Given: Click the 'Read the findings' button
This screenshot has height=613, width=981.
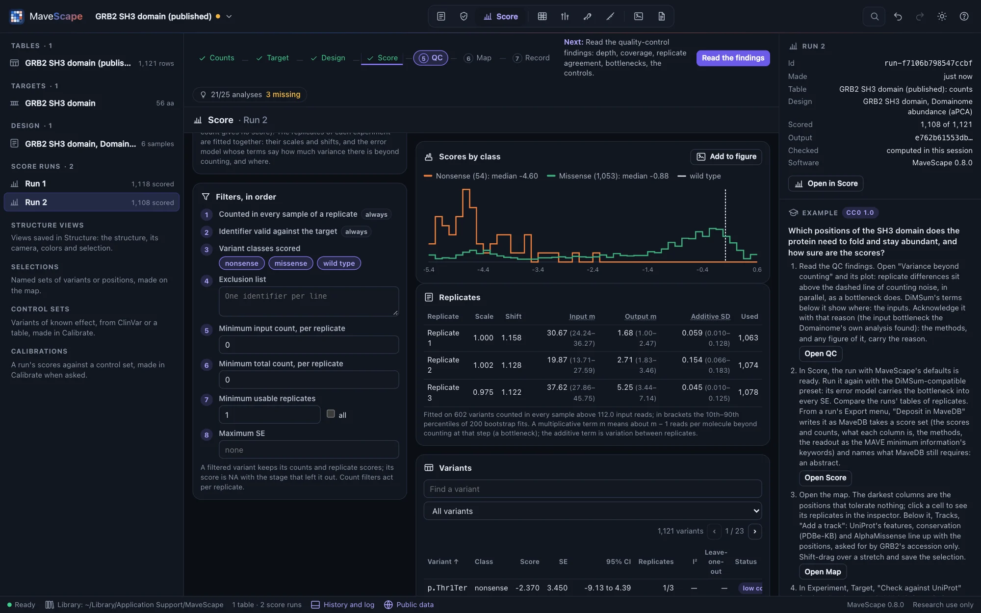Looking at the screenshot, I should [733, 58].
